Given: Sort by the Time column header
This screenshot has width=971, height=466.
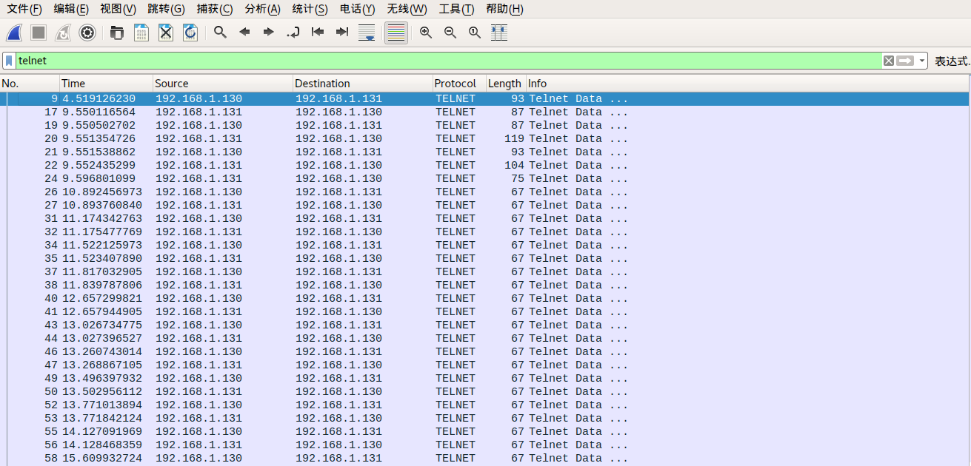Looking at the screenshot, I should (106, 84).
